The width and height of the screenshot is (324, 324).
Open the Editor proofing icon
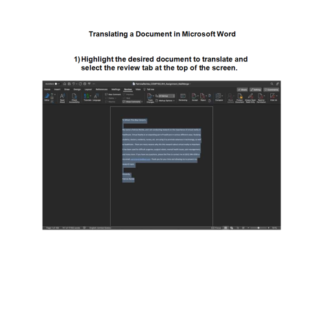[47, 97]
